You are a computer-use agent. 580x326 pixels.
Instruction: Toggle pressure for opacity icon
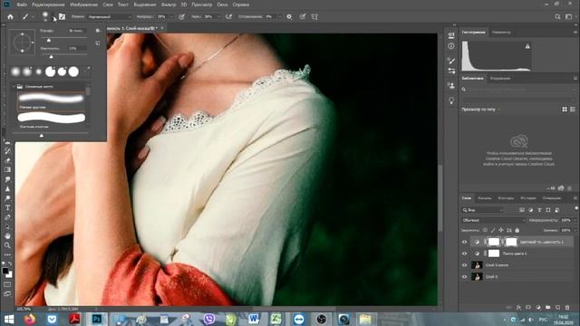(x=181, y=16)
